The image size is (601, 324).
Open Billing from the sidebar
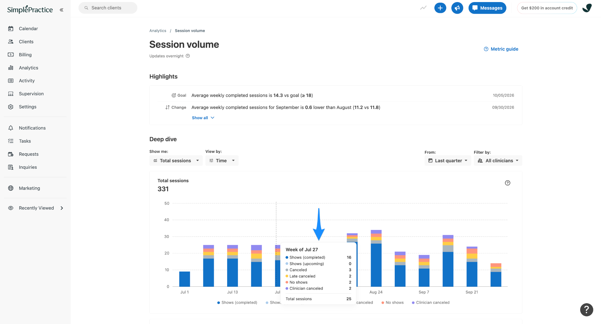click(x=25, y=54)
